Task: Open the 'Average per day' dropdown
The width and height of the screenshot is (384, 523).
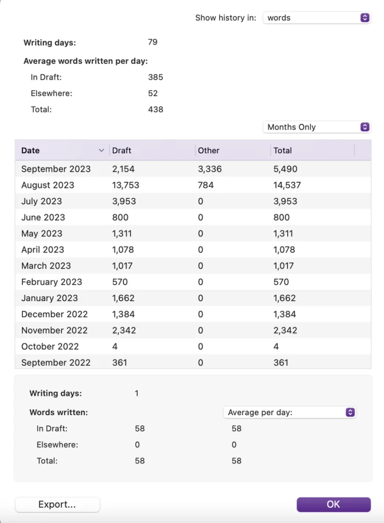Action: click(290, 412)
